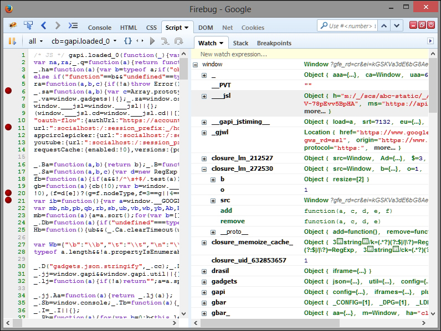Viewport: 441px width, 331px height.
Task: Set breakpoint at line number 16
Action: (22, 164)
